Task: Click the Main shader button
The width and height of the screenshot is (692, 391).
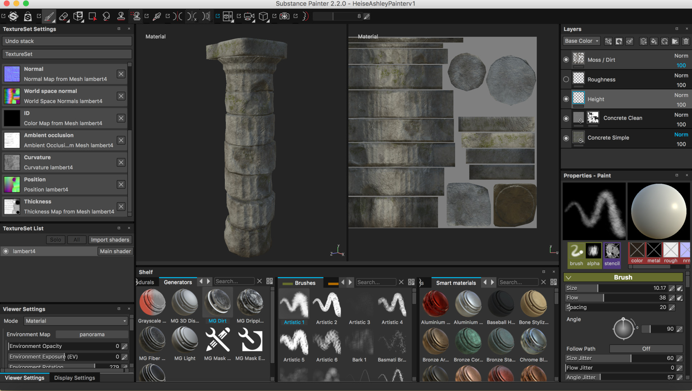Action: (115, 251)
